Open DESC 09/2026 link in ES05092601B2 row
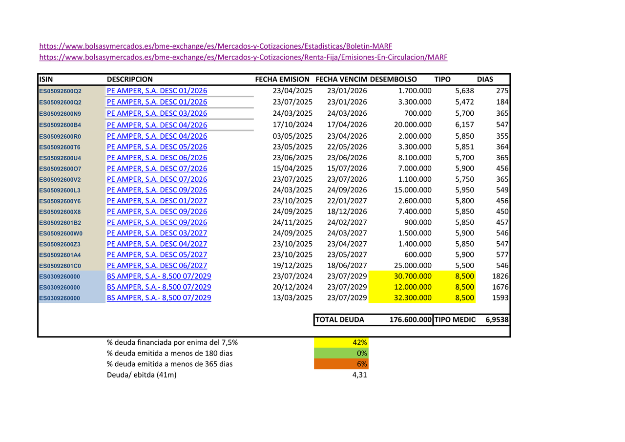The height and width of the screenshot is (442, 625). [x=157, y=222]
